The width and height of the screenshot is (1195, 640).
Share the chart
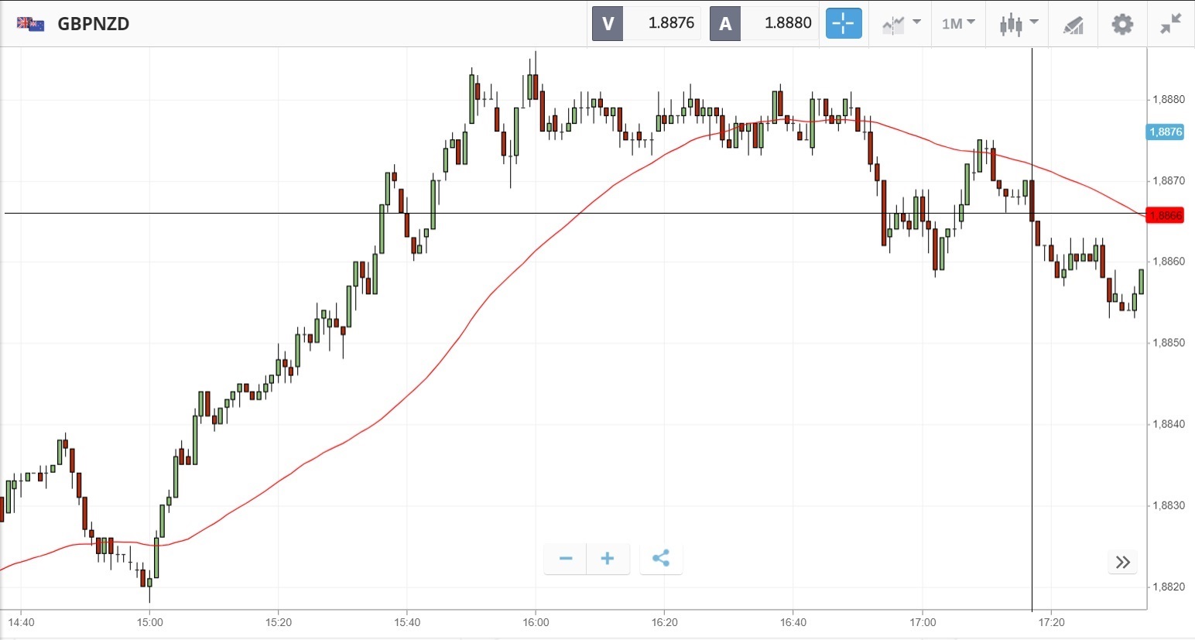[661, 559]
